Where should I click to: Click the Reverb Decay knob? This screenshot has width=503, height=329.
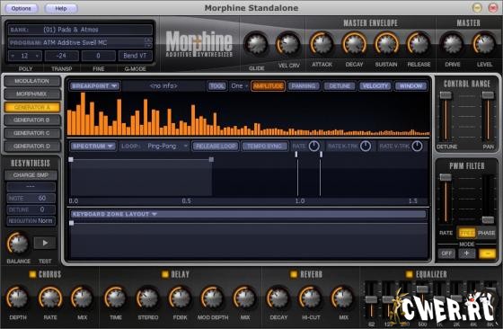point(278,298)
